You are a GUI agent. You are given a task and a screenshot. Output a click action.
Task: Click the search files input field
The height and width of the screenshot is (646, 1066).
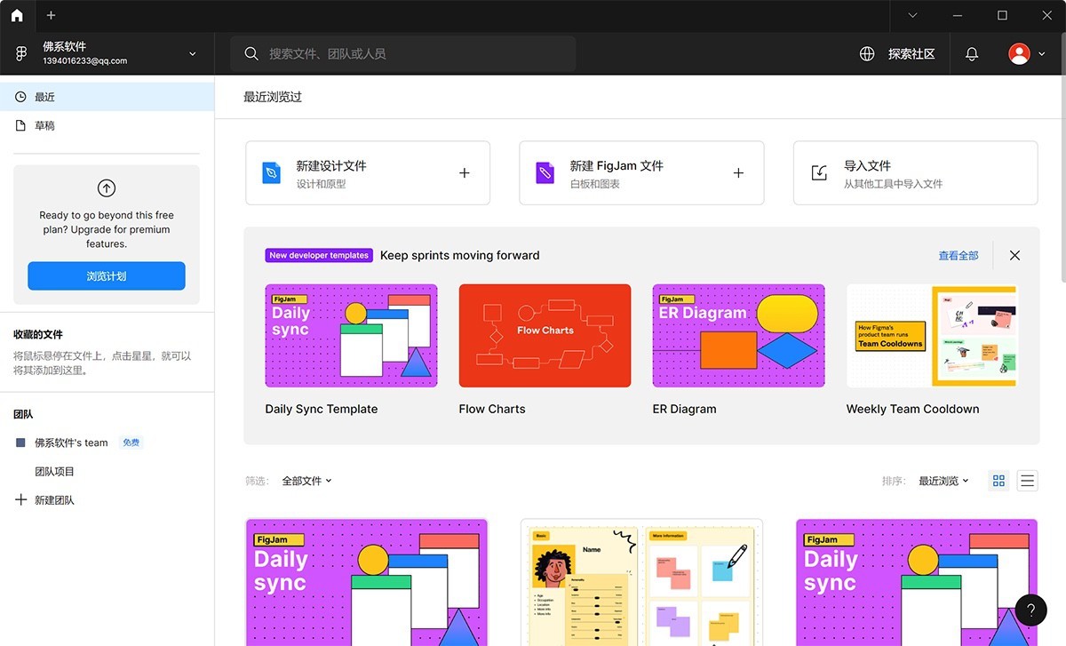pos(400,53)
